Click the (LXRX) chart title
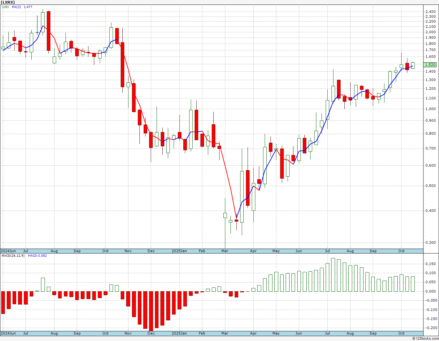The width and height of the screenshot is (439, 341). [x=8, y=2]
